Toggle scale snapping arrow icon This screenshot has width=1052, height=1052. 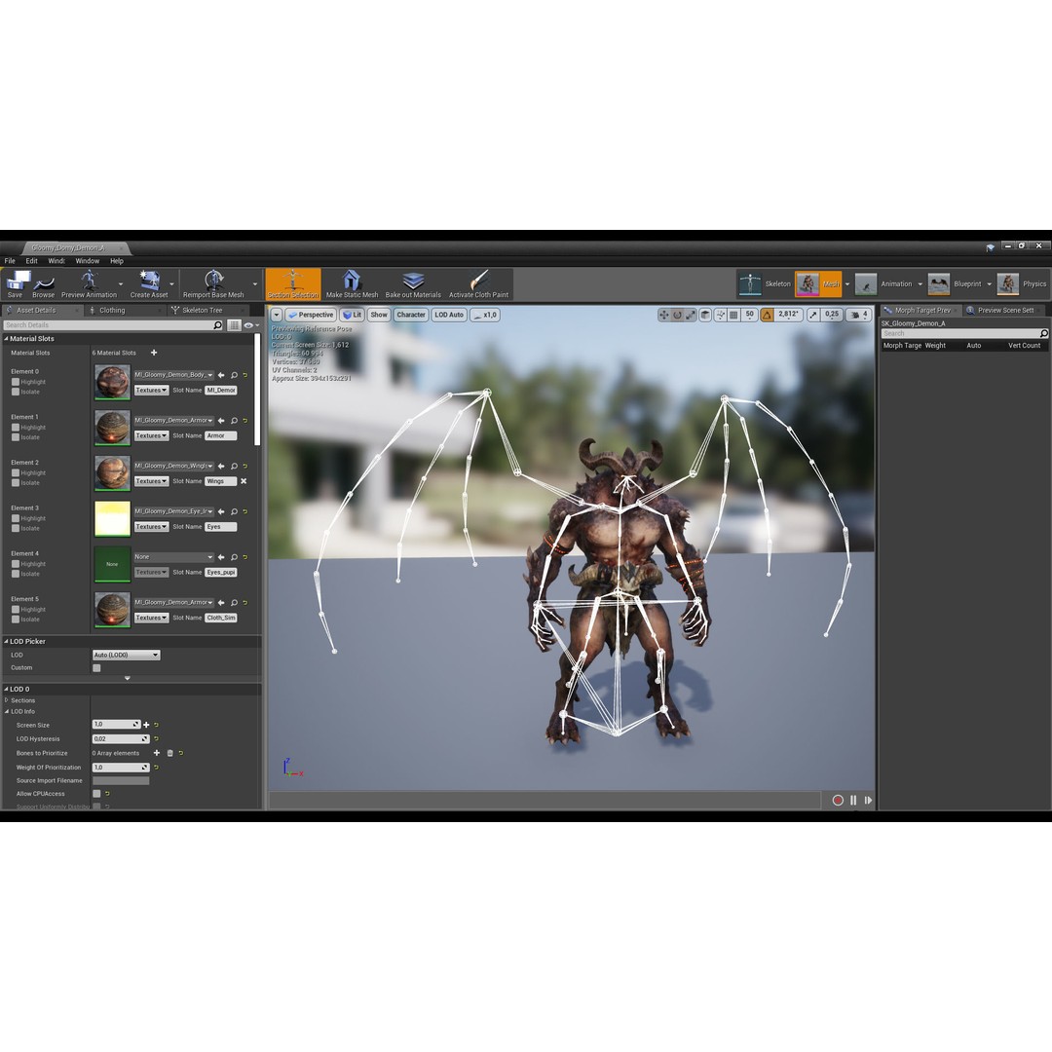coord(813,315)
